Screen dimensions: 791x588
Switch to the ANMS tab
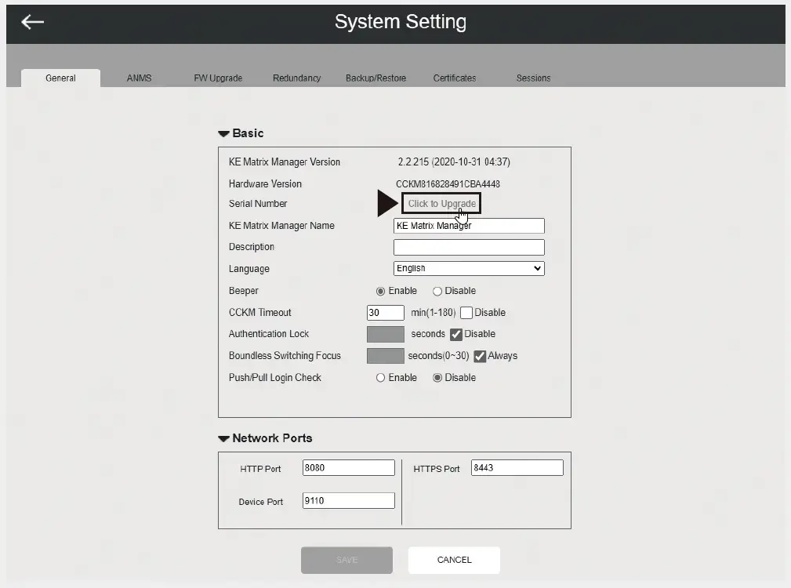coord(139,78)
